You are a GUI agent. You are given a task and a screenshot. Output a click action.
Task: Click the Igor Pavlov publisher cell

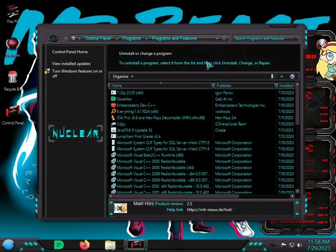click(x=224, y=93)
